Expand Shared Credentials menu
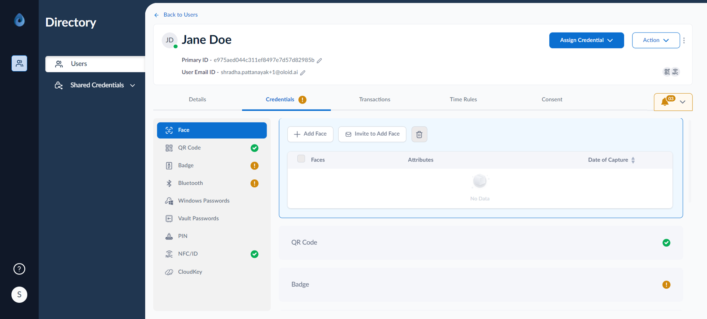This screenshot has width=707, height=319. [95, 85]
